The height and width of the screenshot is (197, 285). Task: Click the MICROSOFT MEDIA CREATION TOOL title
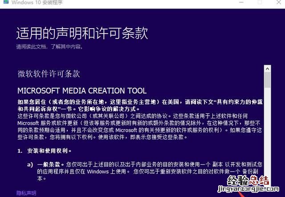(82, 91)
